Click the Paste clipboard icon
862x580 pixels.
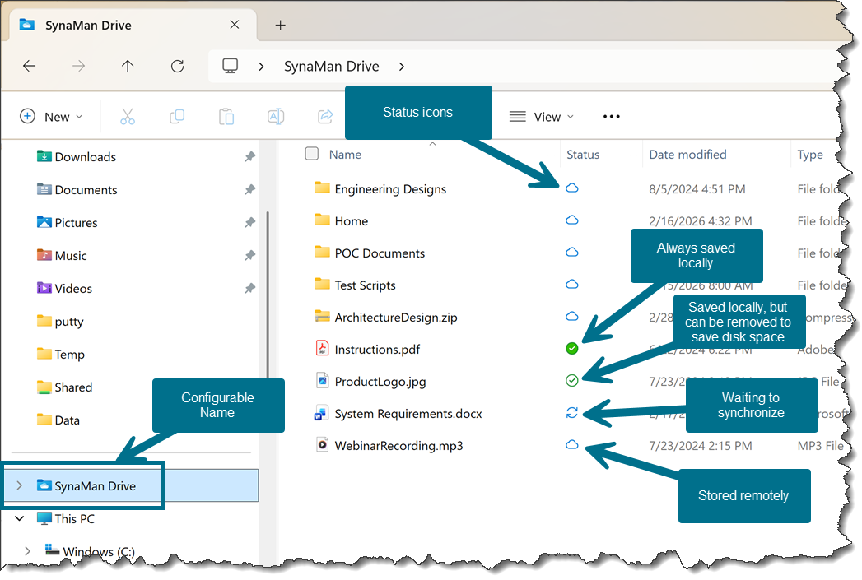(226, 117)
